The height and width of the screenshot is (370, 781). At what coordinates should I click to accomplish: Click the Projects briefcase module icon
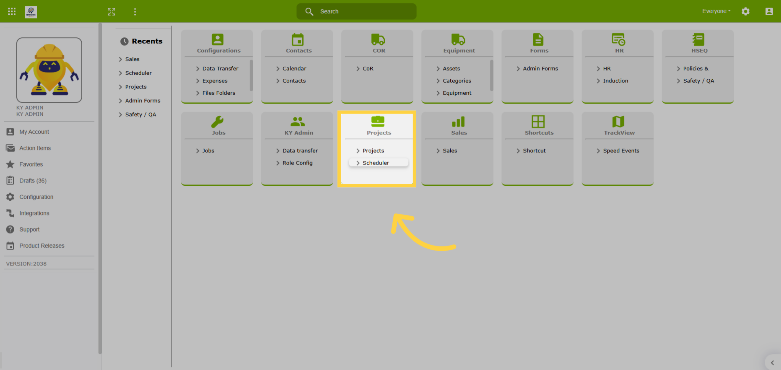coord(378,122)
